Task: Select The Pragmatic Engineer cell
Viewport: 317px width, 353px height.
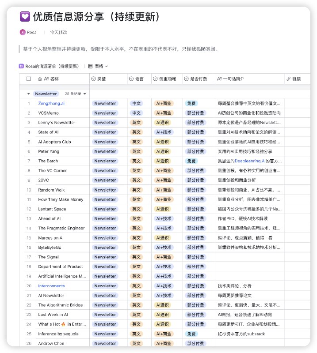Action: 62,228
